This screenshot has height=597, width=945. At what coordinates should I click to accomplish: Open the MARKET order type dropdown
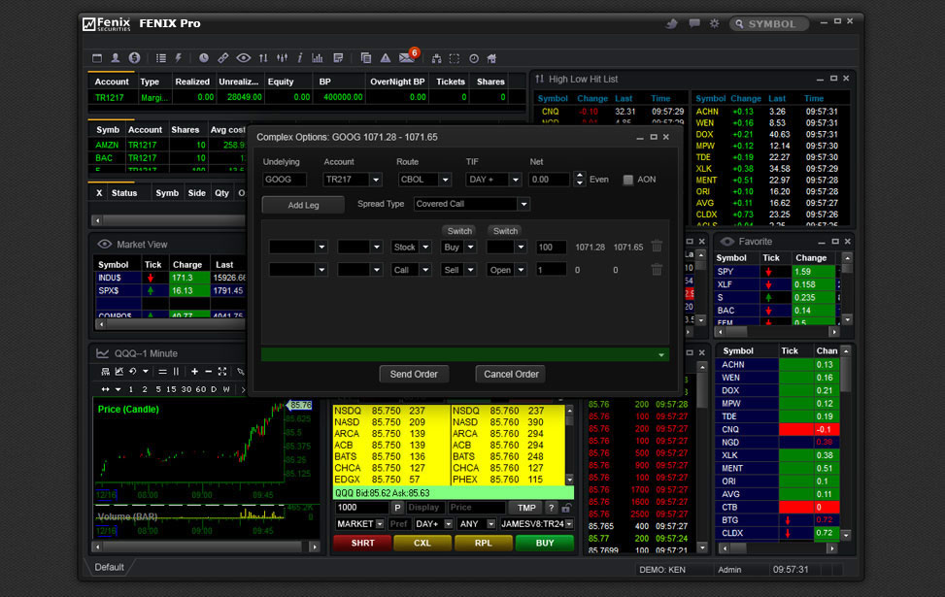359,524
